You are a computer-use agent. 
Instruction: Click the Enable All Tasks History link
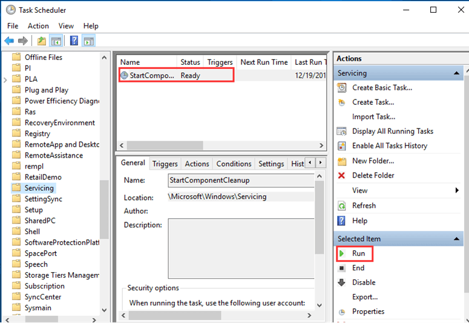pos(390,146)
